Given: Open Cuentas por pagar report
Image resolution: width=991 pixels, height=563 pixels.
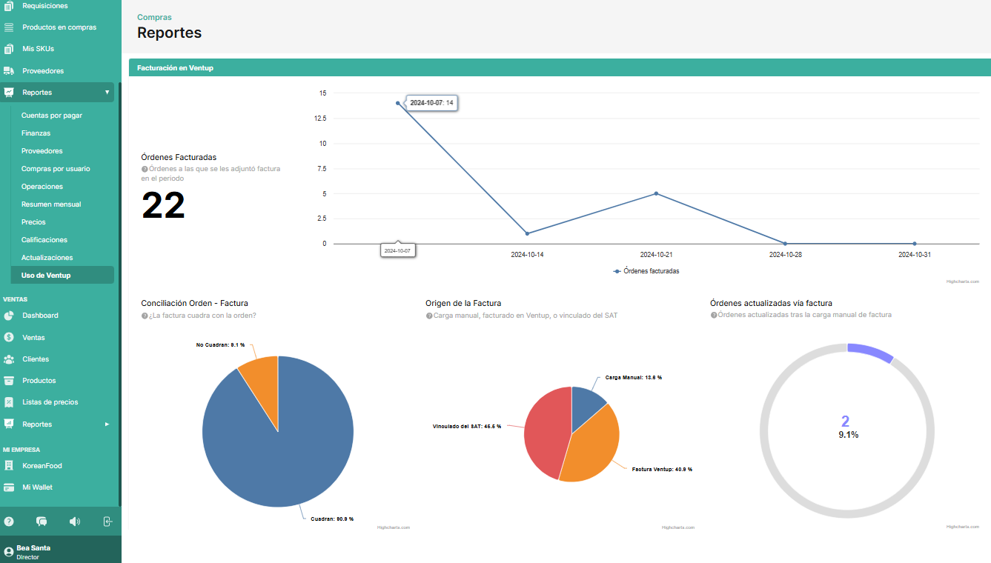Looking at the screenshot, I should 52,116.
